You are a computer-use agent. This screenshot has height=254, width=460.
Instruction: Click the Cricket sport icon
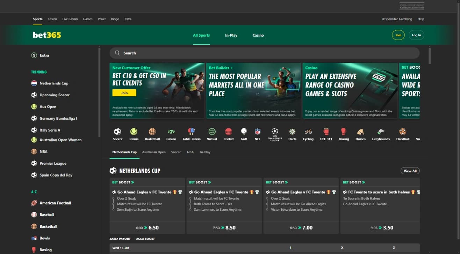pyautogui.click(x=228, y=134)
